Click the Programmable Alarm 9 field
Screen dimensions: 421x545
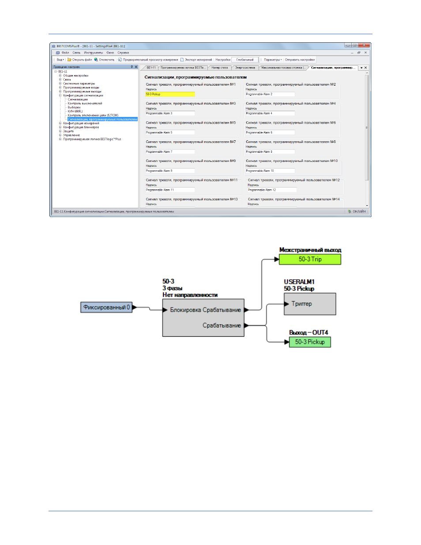point(170,171)
